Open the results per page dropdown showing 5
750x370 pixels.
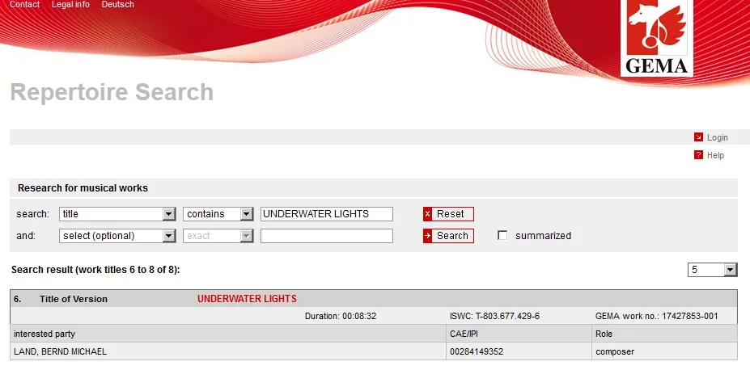(x=713, y=270)
